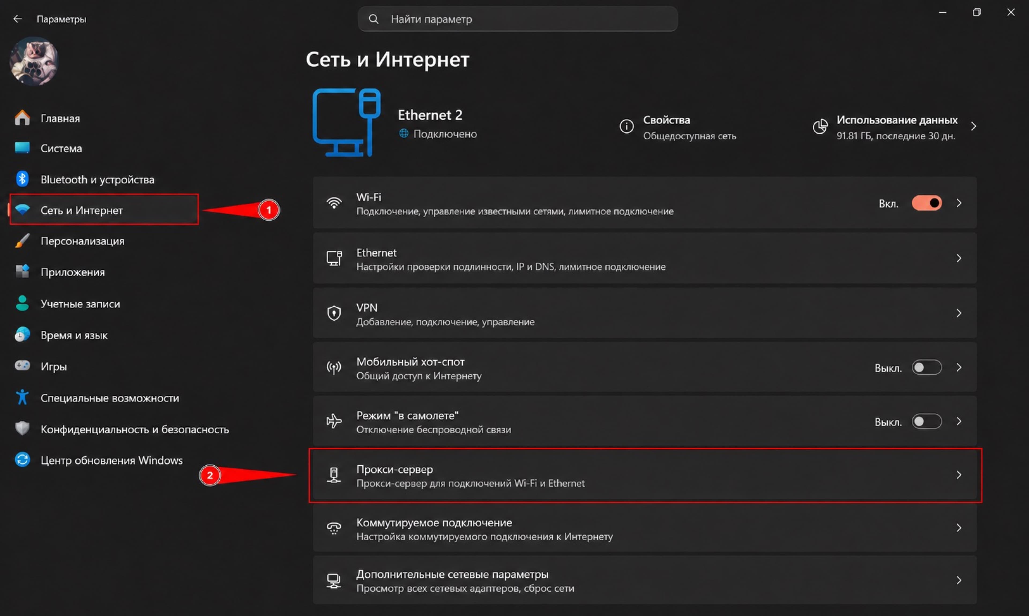Click the Приложения apps icon
The image size is (1029, 616).
click(23, 272)
